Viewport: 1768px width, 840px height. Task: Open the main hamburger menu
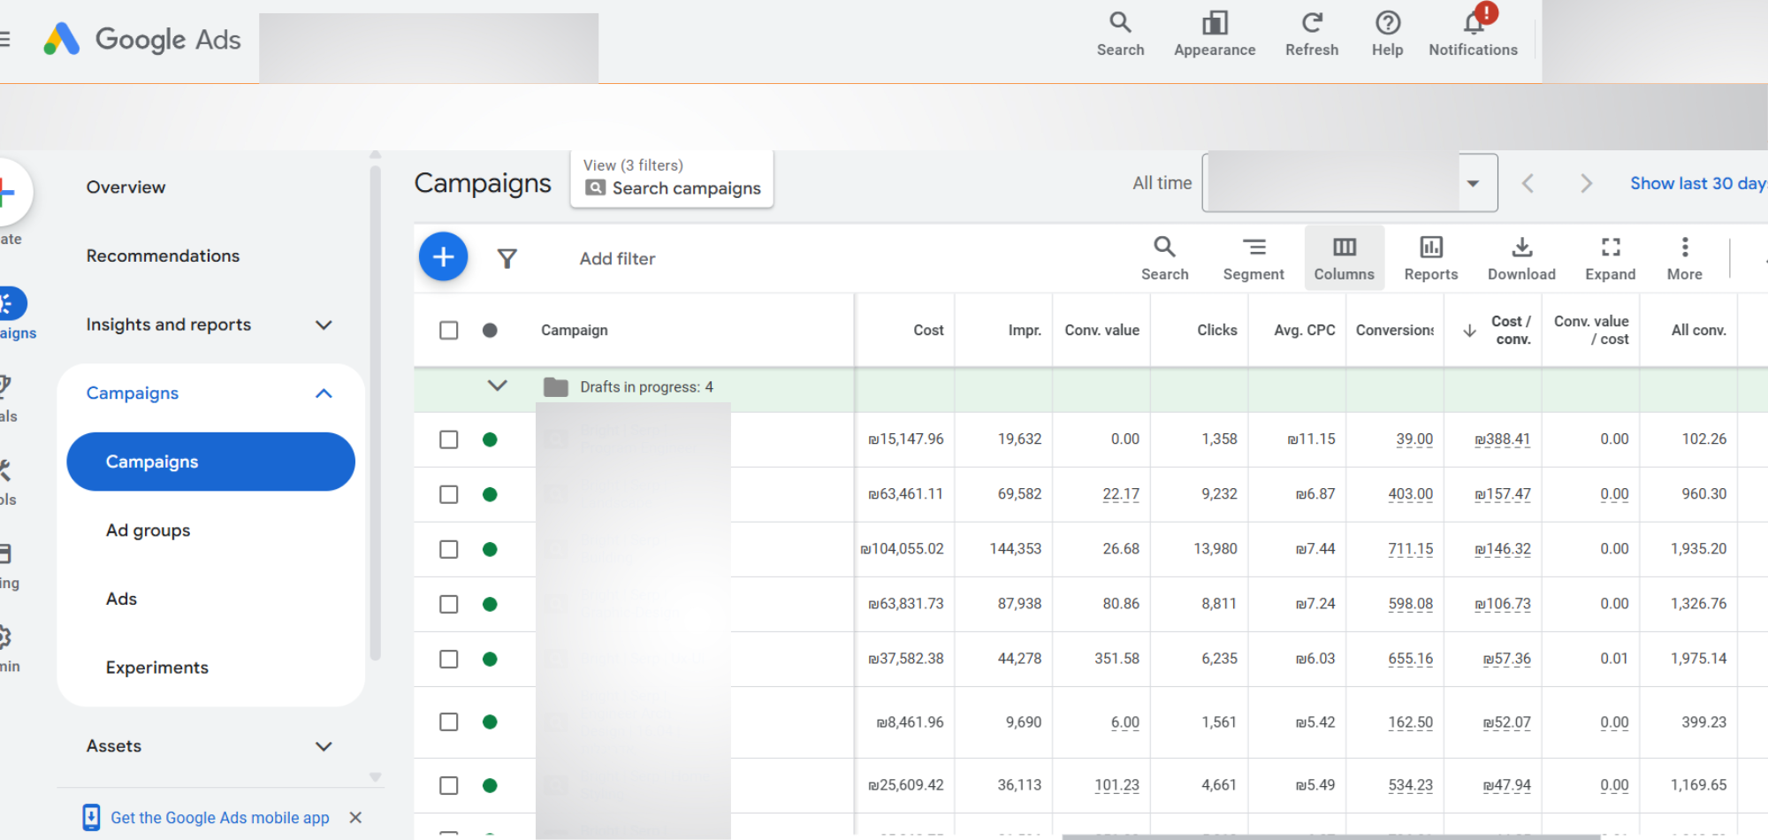(x=4, y=39)
